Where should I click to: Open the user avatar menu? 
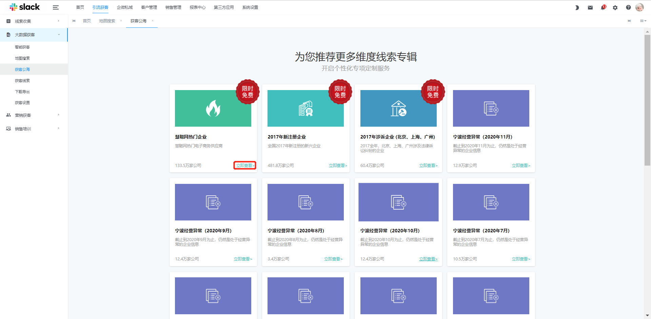[x=639, y=7]
